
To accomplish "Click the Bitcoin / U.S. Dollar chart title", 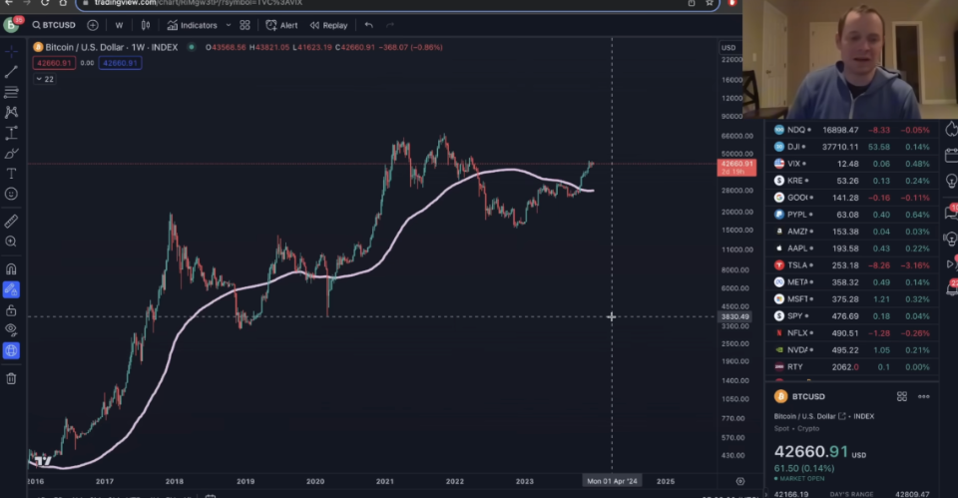I will tap(111, 47).
